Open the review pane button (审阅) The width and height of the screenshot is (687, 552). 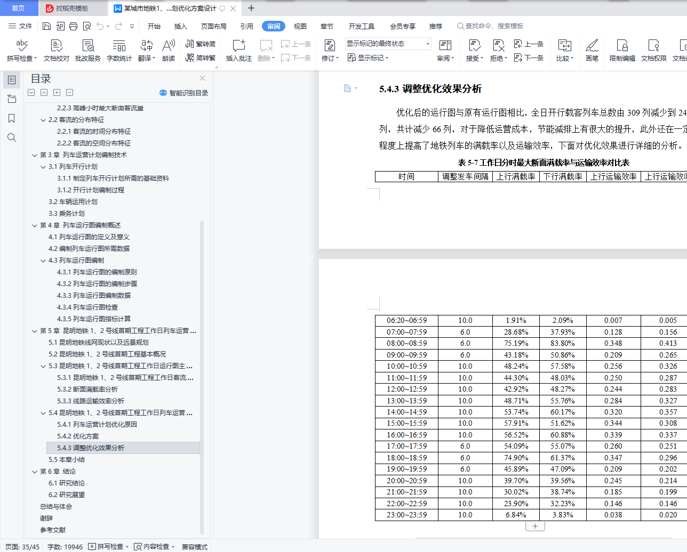pyautogui.click(x=445, y=51)
